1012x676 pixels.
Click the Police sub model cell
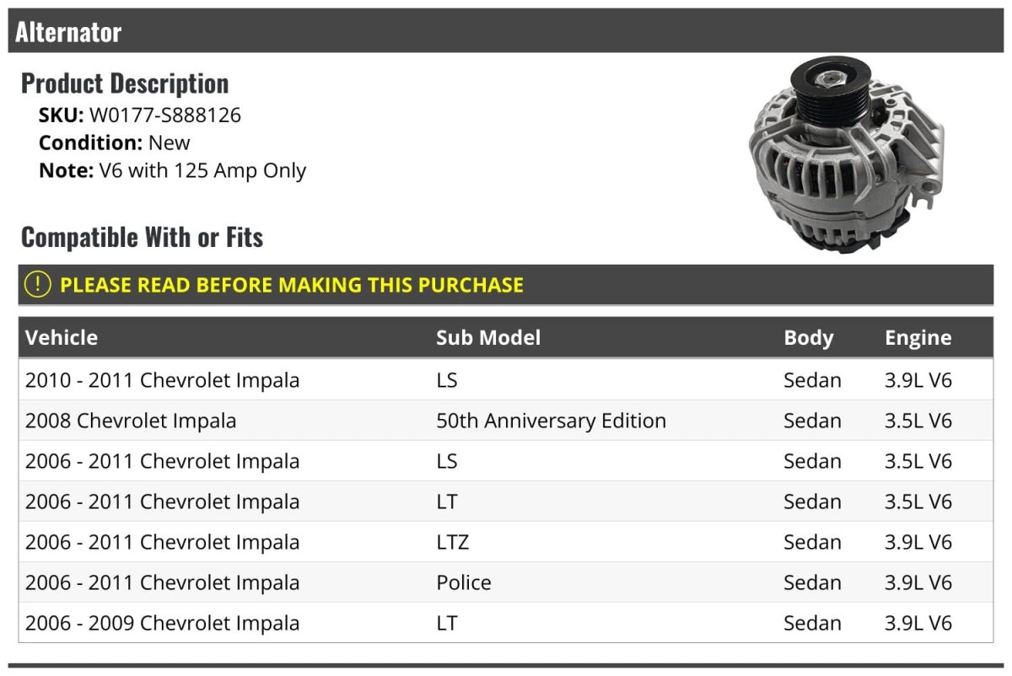click(463, 582)
